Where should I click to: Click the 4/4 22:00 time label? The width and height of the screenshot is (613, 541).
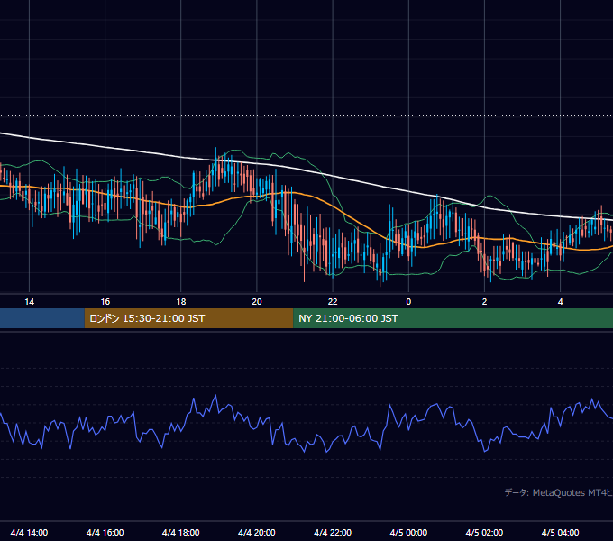tap(333, 532)
